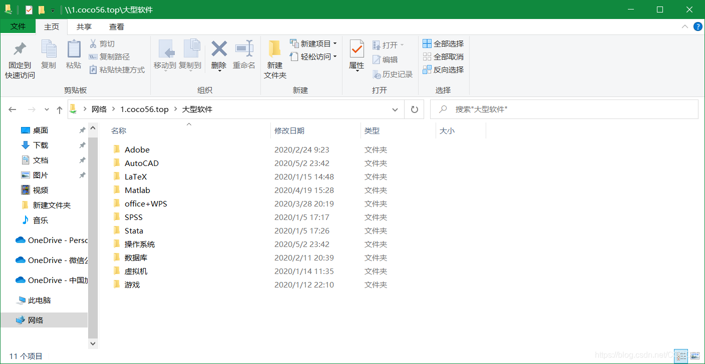Switch to large icons view layout
The width and height of the screenshot is (705, 364).
pyautogui.click(x=694, y=355)
